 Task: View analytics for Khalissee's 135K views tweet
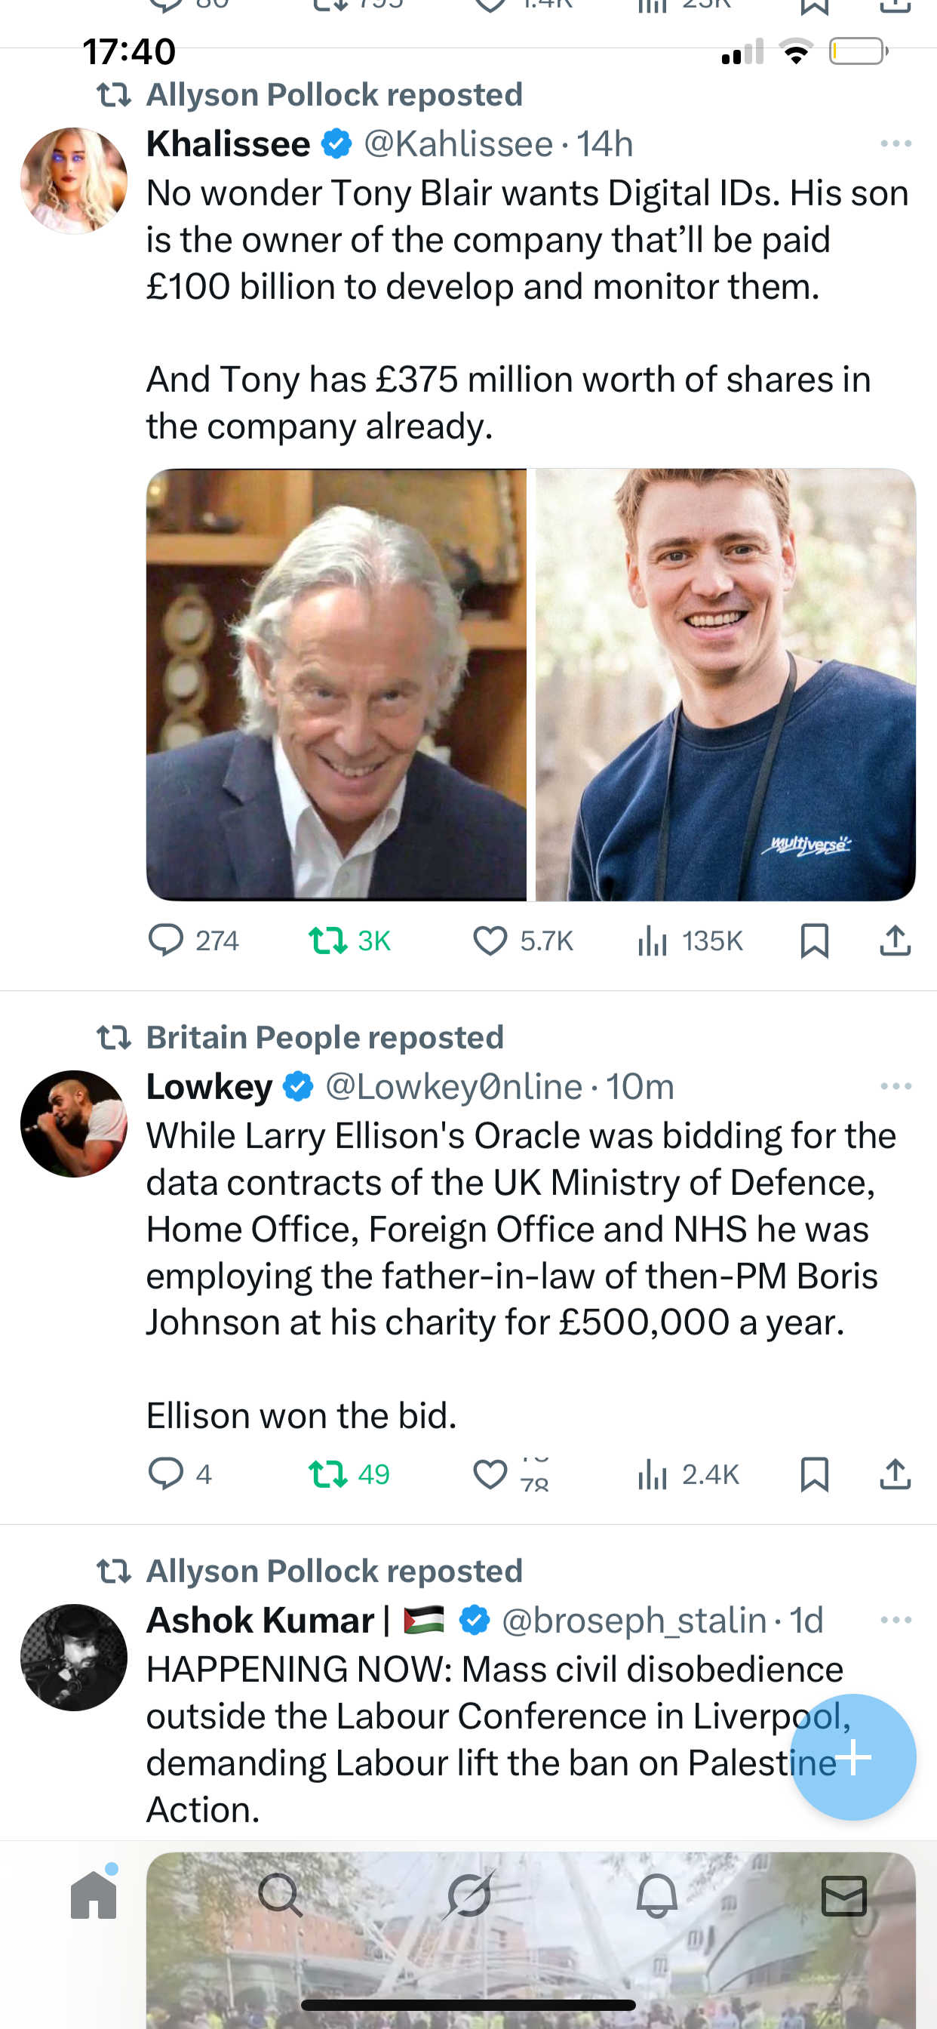(653, 940)
